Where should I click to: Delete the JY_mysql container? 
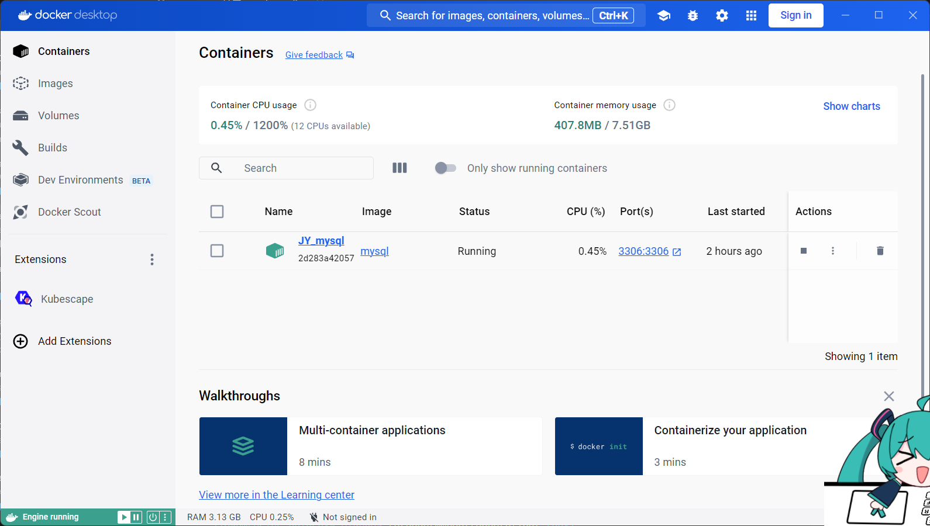point(880,251)
